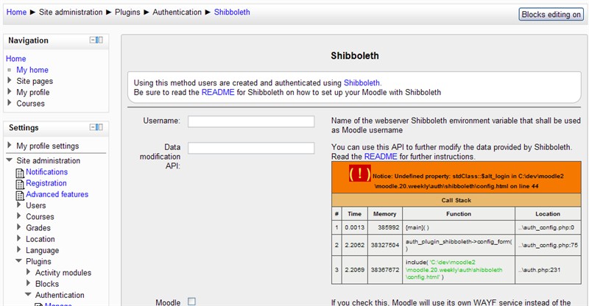This screenshot has height=306, width=589.
Task: Expand My profile settings
Action: click(10, 145)
